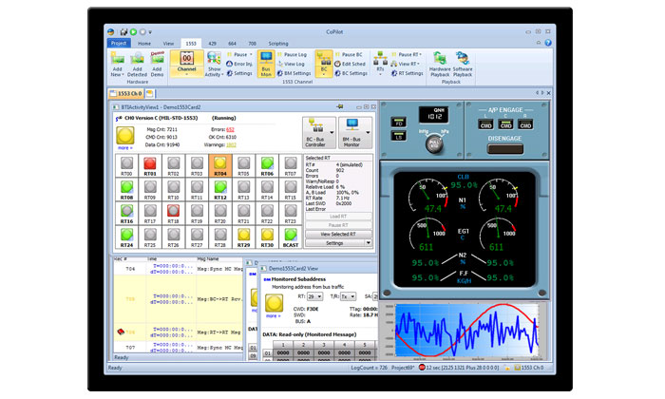
Task: Click Pause Log in the ribbon
Action: point(292,55)
